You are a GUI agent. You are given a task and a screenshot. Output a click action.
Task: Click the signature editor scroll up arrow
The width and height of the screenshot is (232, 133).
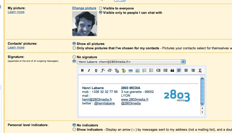click(x=202, y=108)
